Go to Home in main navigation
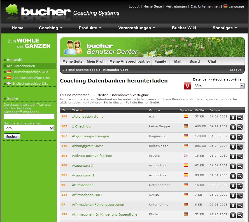This screenshot has width=249, height=222. (18, 28)
